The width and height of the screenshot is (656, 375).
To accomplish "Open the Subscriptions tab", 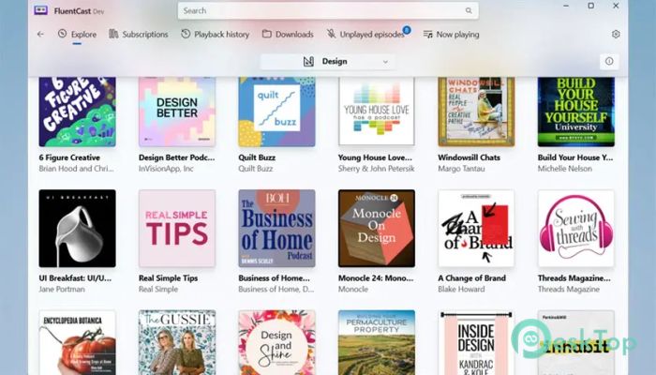I will pyautogui.click(x=139, y=35).
